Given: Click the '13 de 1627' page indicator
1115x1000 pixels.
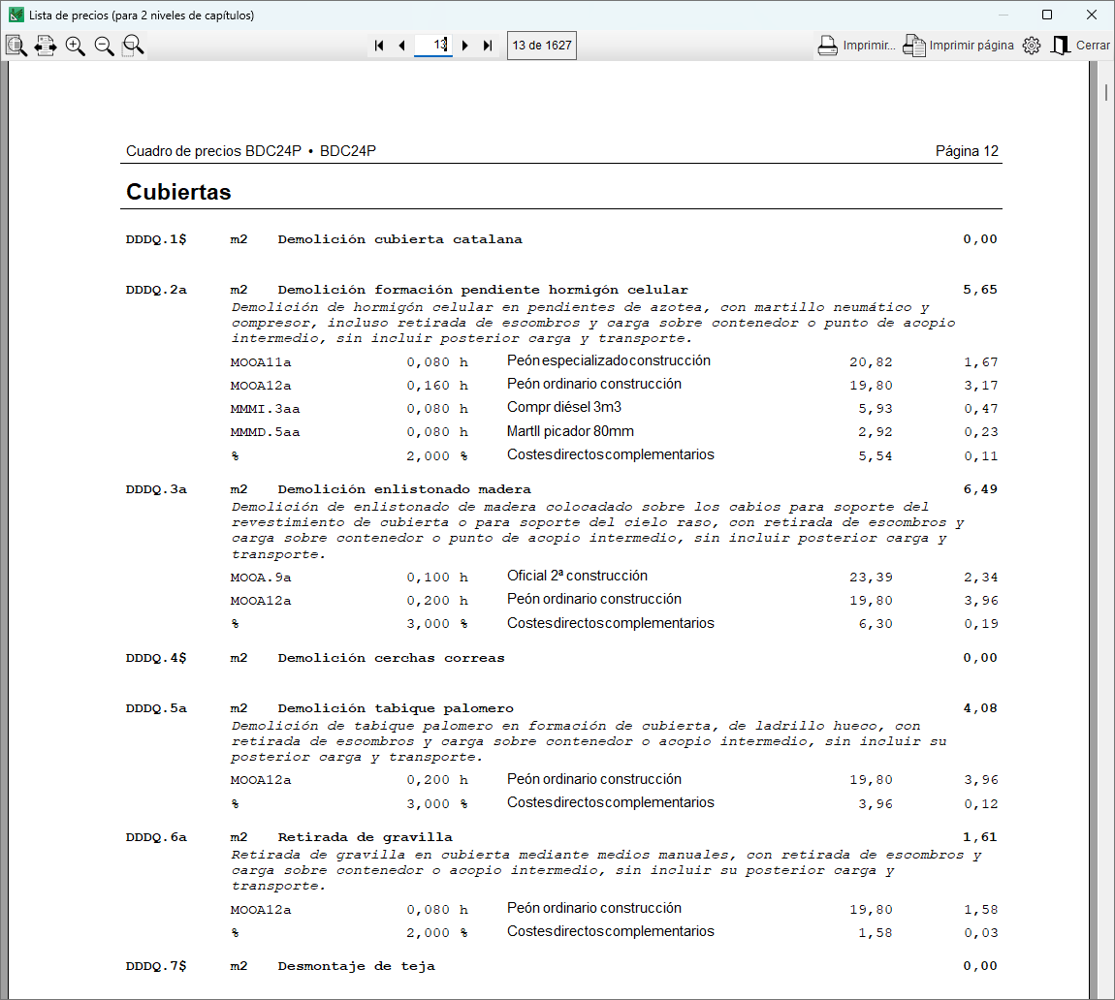Looking at the screenshot, I should pyautogui.click(x=542, y=46).
